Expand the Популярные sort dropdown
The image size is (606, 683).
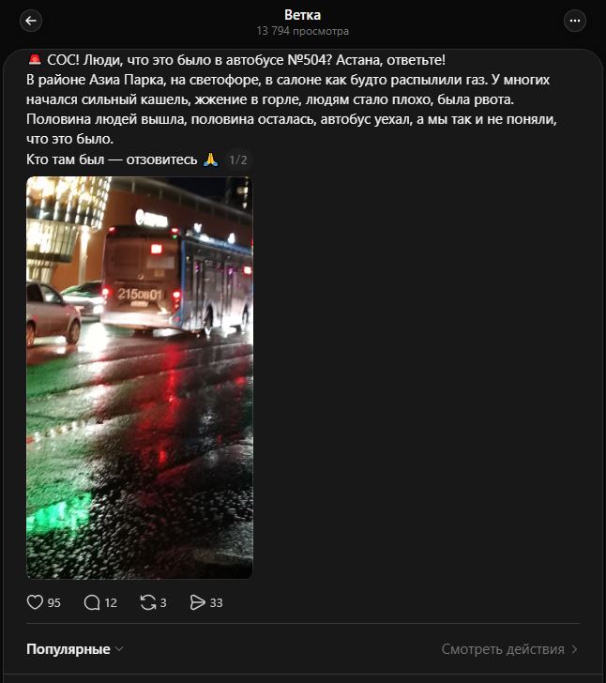(x=75, y=649)
